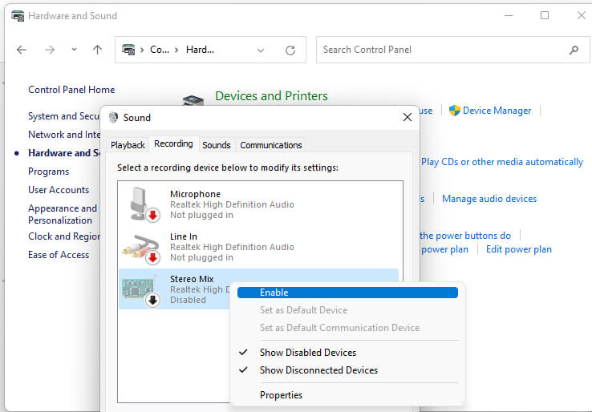Switch to the Playback tab
592x412 pixels.
pyautogui.click(x=128, y=145)
